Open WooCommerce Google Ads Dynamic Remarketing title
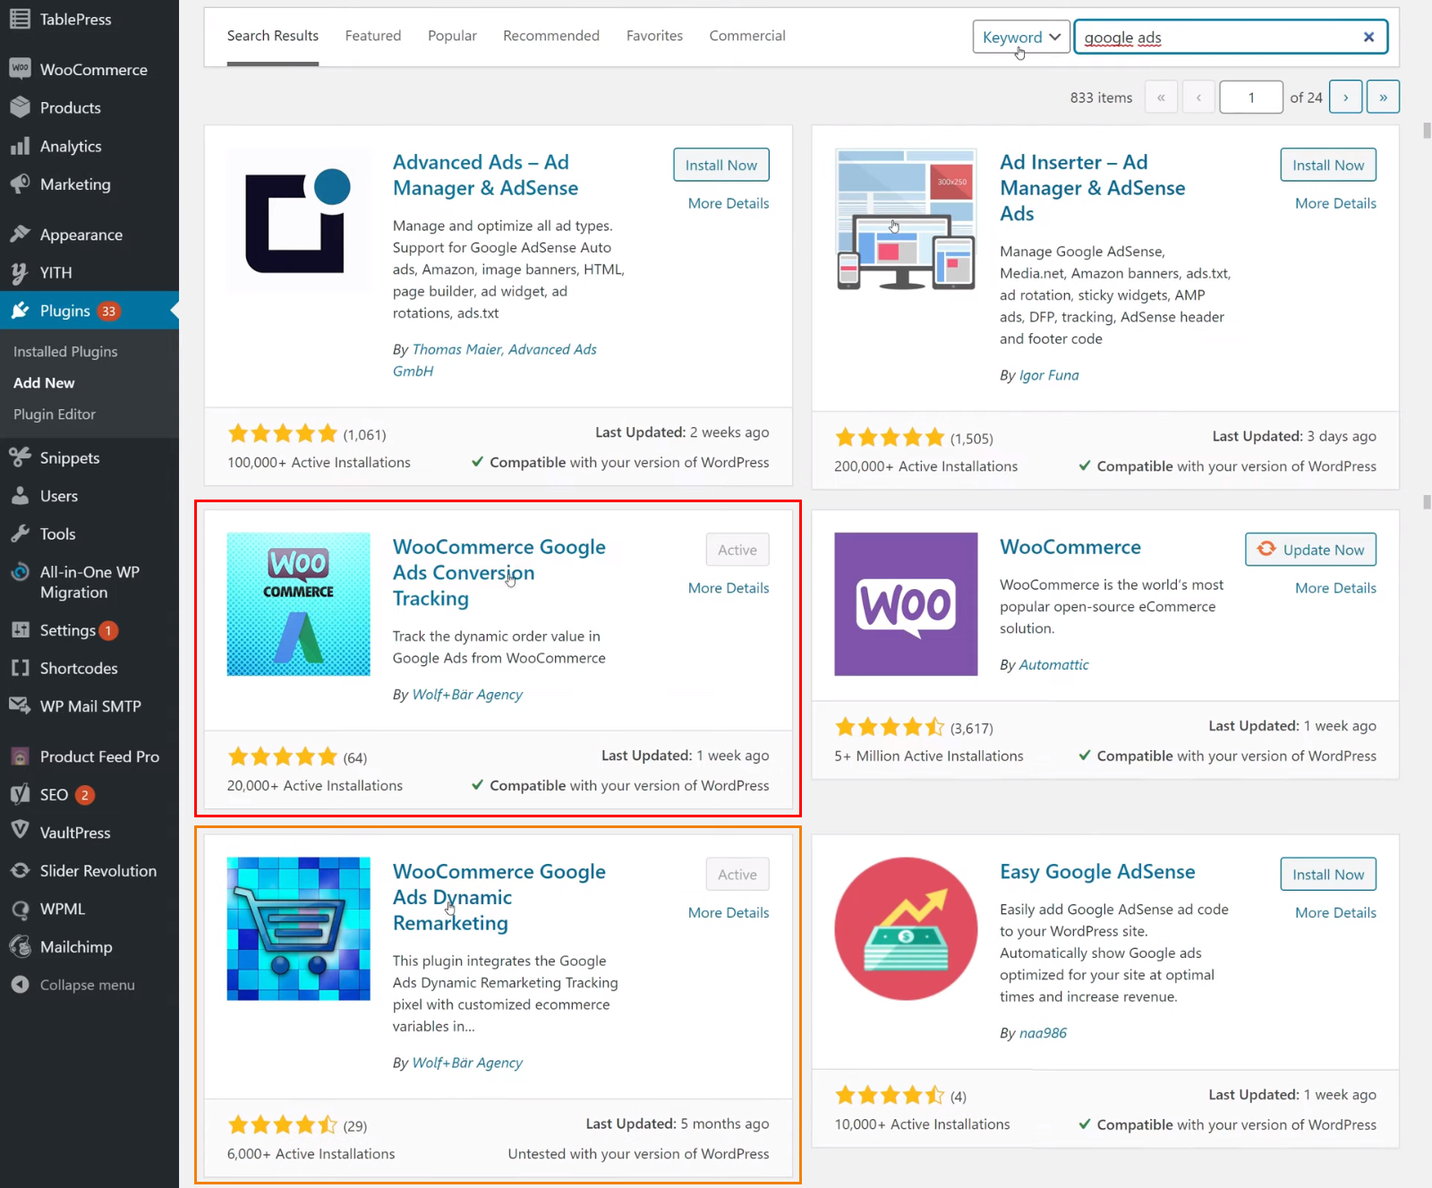1432x1188 pixels. [499, 897]
